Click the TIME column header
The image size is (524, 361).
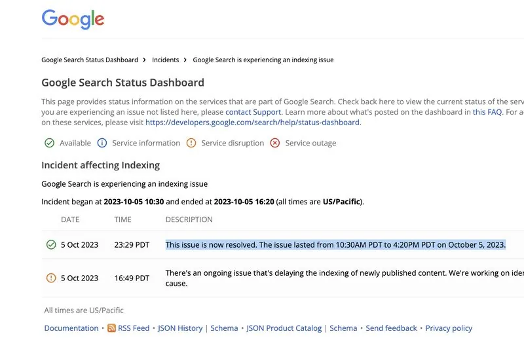coord(122,219)
